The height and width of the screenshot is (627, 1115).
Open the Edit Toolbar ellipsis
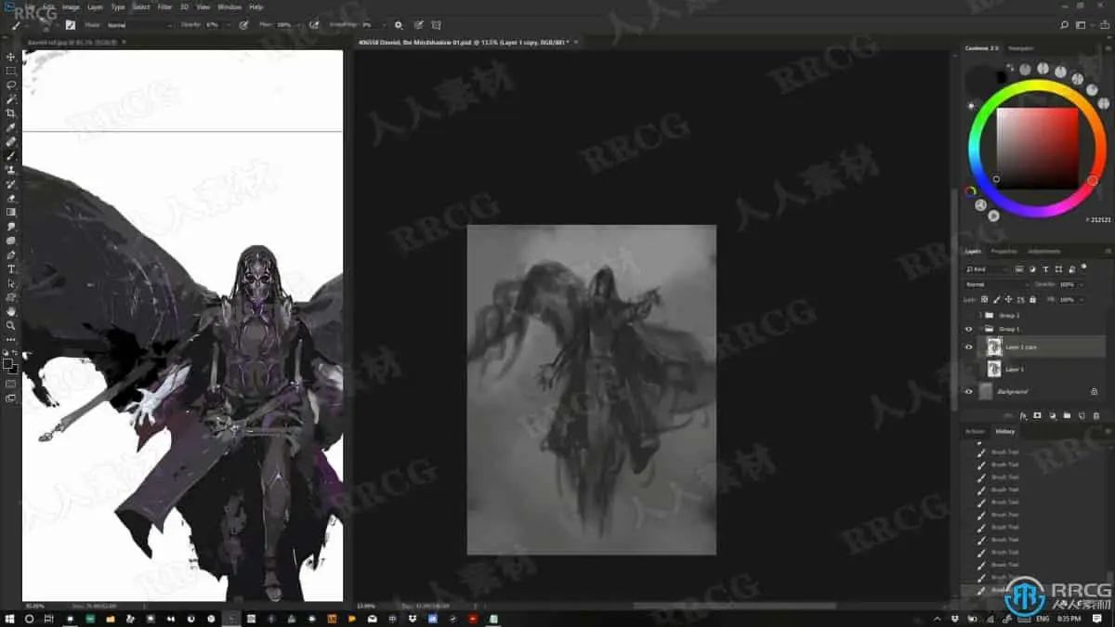click(x=11, y=339)
